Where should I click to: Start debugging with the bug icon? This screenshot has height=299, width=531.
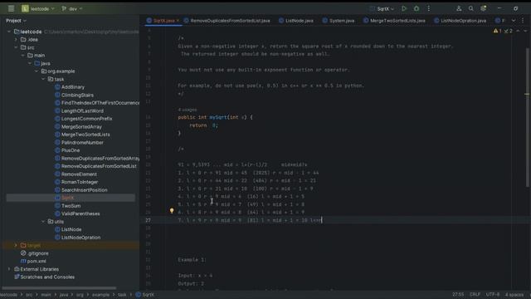coord(417,8)
